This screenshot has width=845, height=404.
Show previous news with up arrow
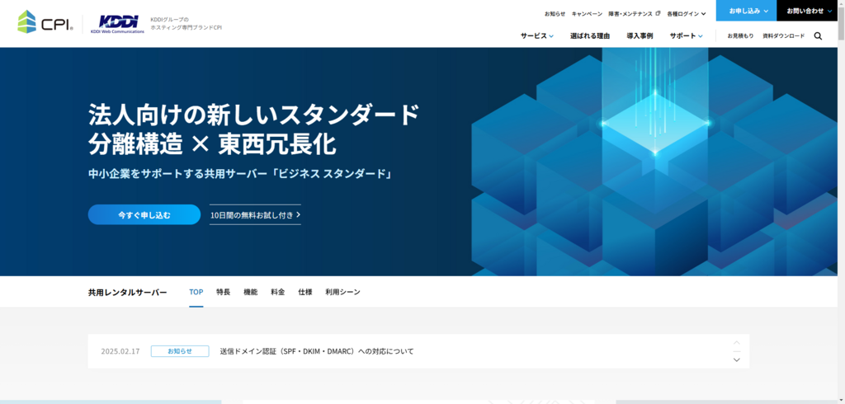click(736, 342)
